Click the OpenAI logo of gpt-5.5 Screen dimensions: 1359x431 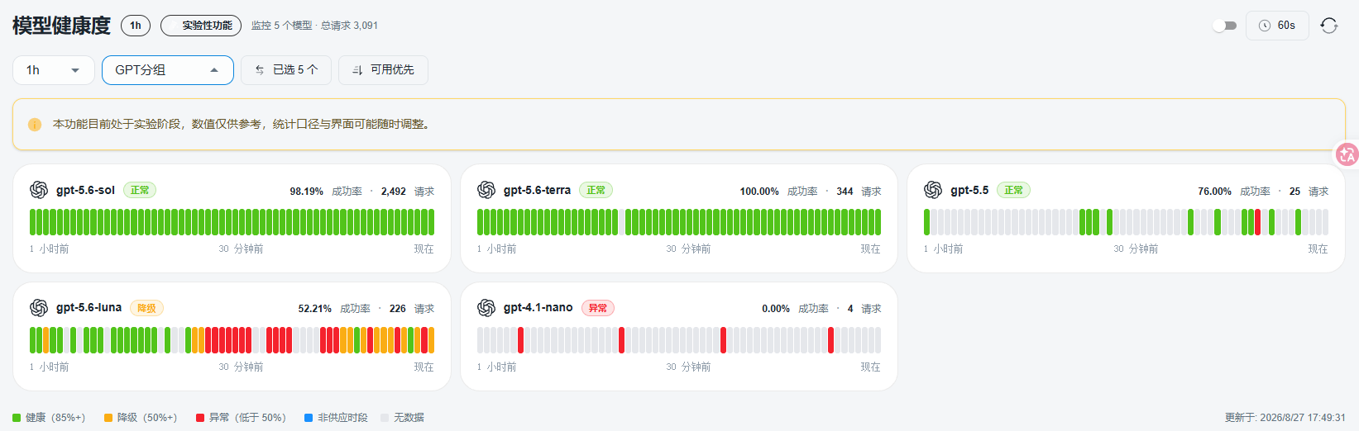point(933,190)
